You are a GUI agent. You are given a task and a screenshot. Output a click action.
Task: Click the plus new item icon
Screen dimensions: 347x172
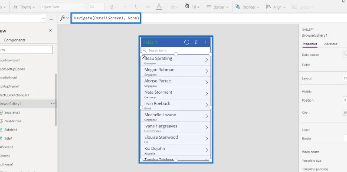pyautogui.click(x=206, y=42)
